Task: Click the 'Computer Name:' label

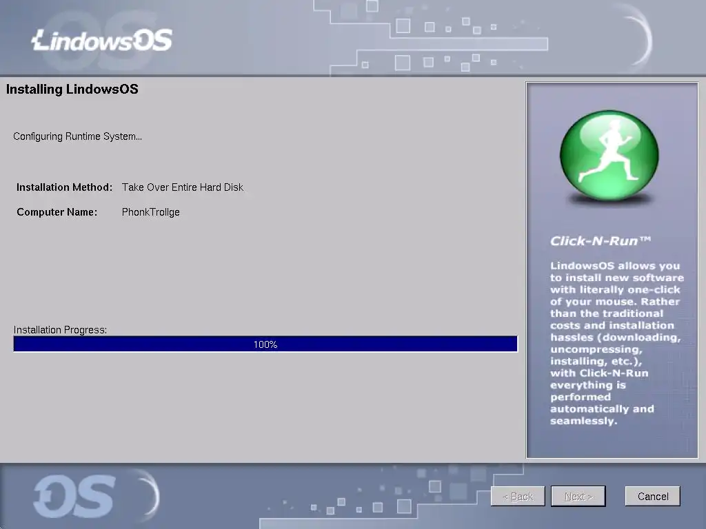Action: [57, 212]
